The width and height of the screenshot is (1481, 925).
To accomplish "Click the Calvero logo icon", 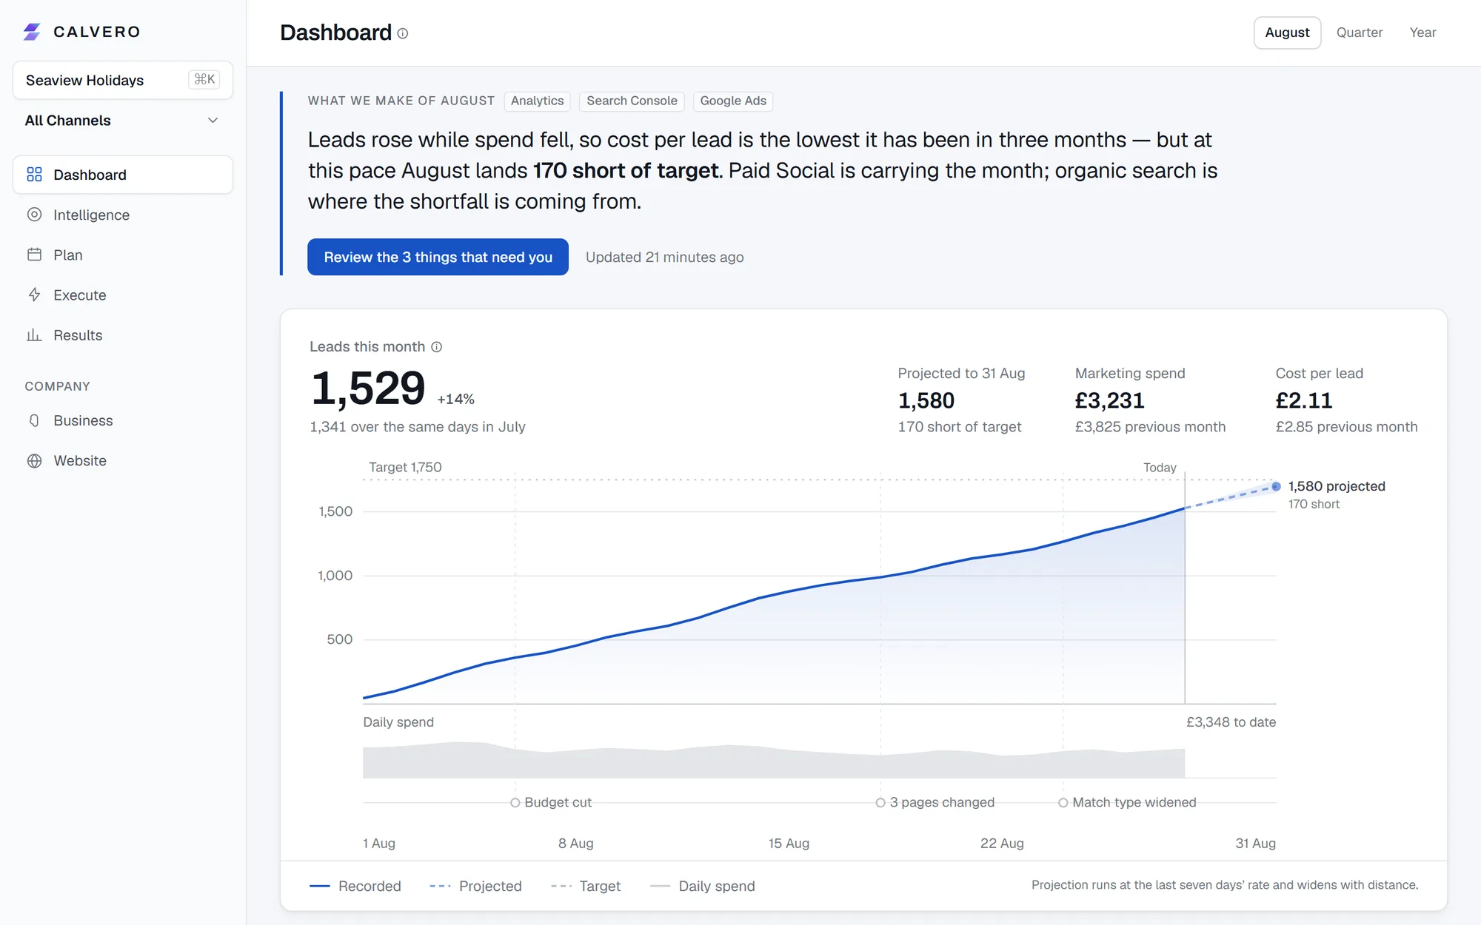I will pyautogui.click(x=32, y=32).
